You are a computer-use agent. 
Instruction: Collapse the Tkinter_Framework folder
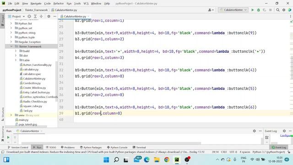(11, 46)
